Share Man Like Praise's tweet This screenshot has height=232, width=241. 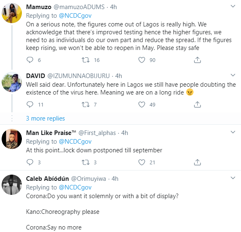197,162
